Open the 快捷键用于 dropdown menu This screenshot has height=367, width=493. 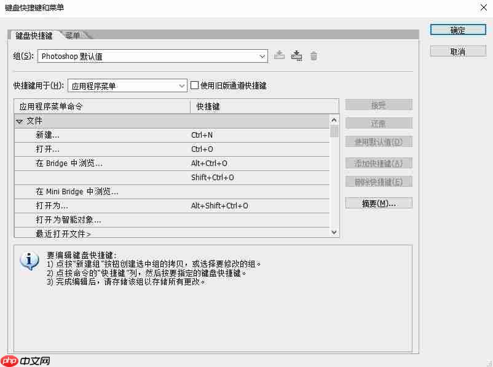181,85
